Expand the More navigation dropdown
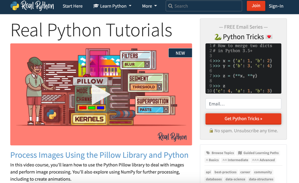299x183 pixels. click(149, 6)
